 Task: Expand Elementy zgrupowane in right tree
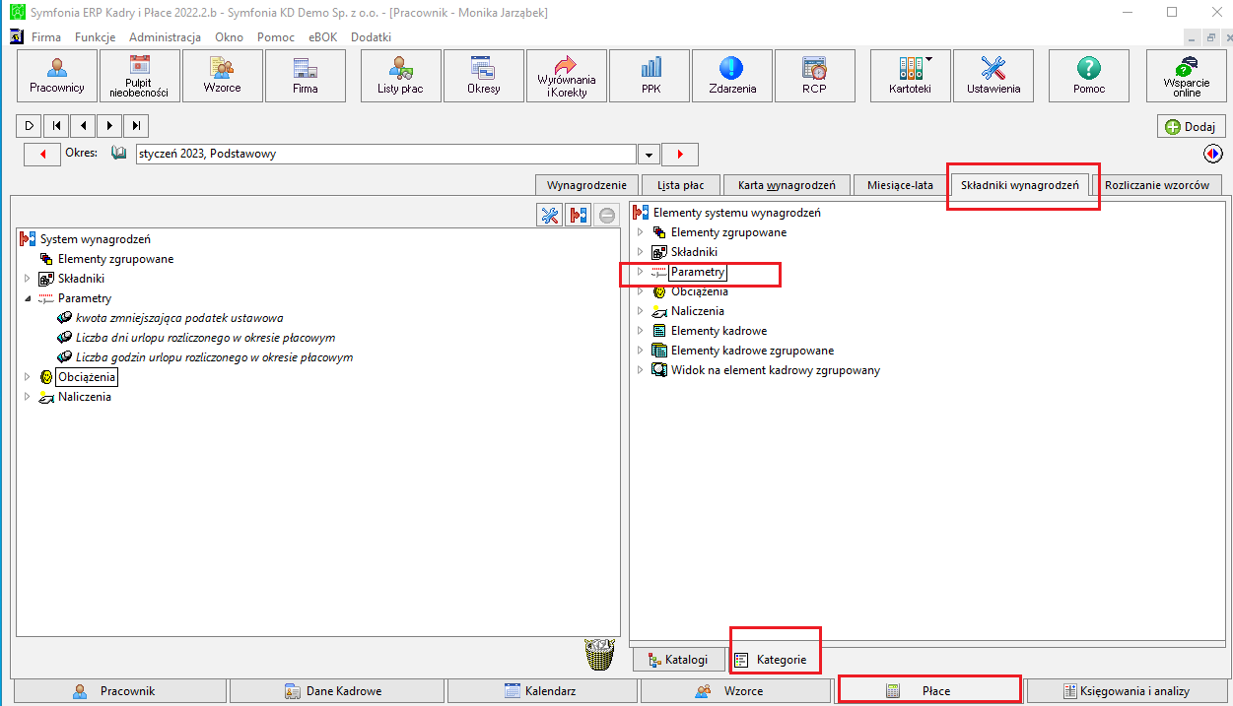(640, 232)
